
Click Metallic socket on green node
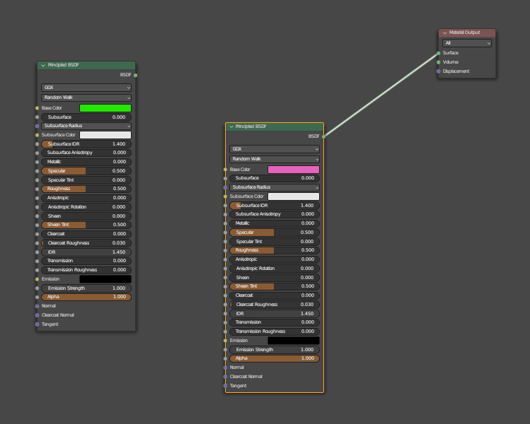[x=38, y=162]
